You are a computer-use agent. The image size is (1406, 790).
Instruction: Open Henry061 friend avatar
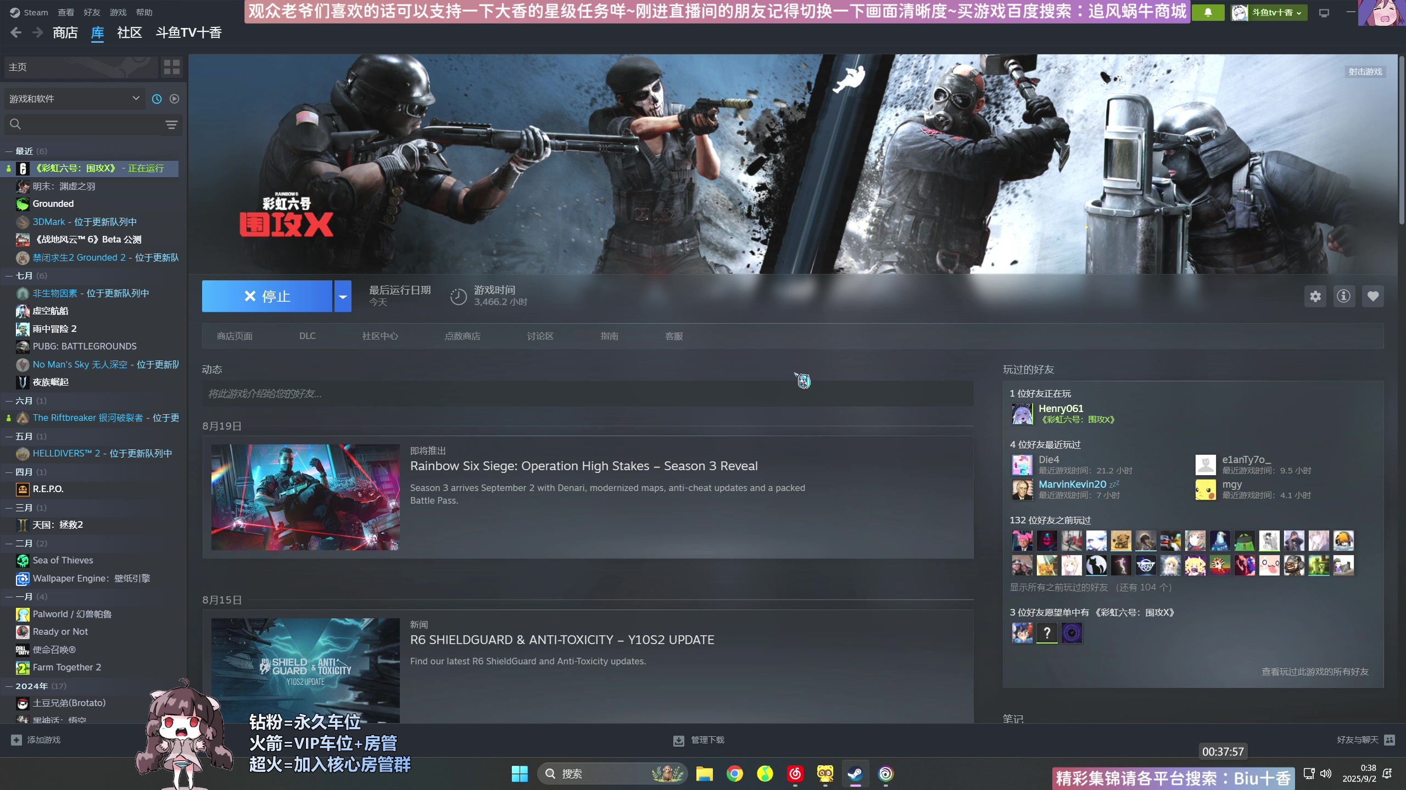[1022, 414]
